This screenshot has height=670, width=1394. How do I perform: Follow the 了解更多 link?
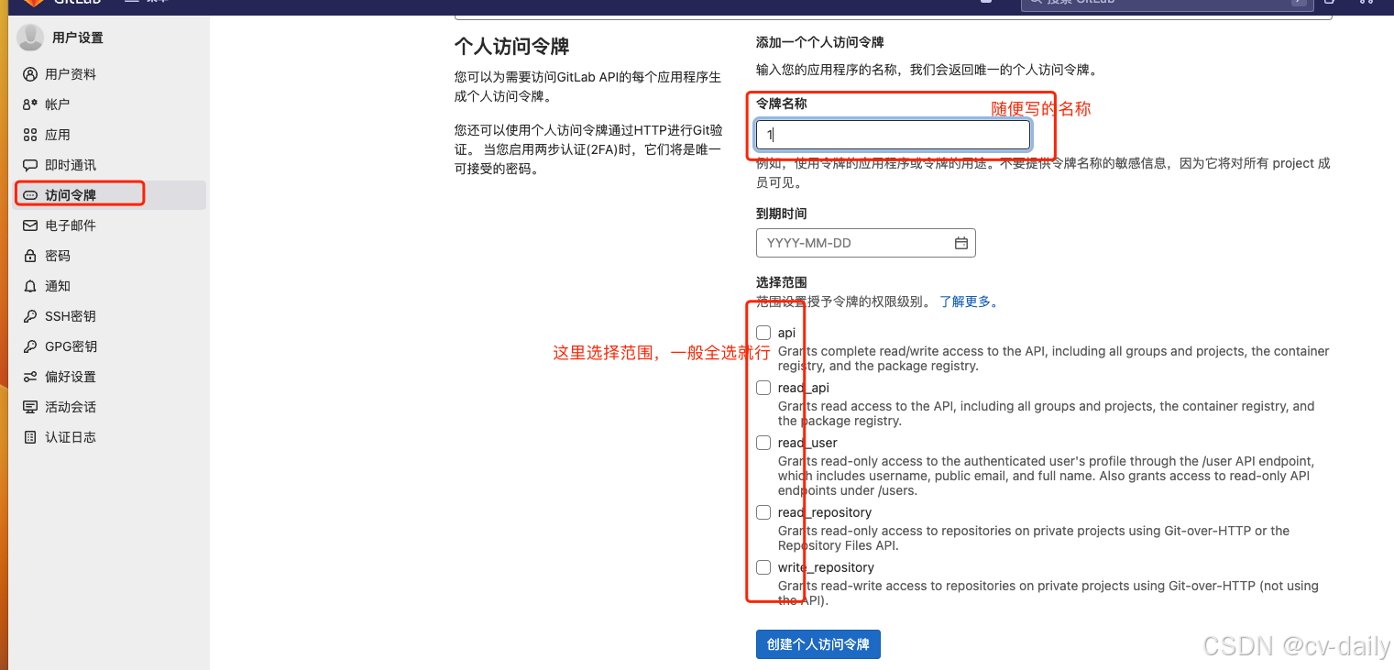(969, 302)
